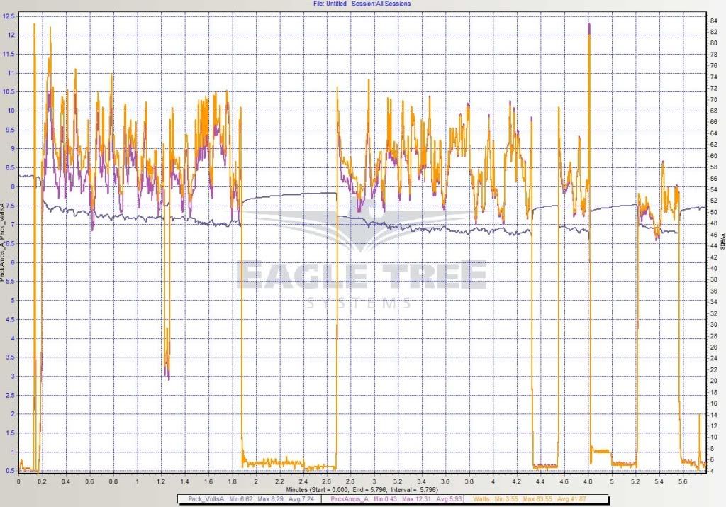Click the 4.8 tick on minutes axis

coord(588,481)
